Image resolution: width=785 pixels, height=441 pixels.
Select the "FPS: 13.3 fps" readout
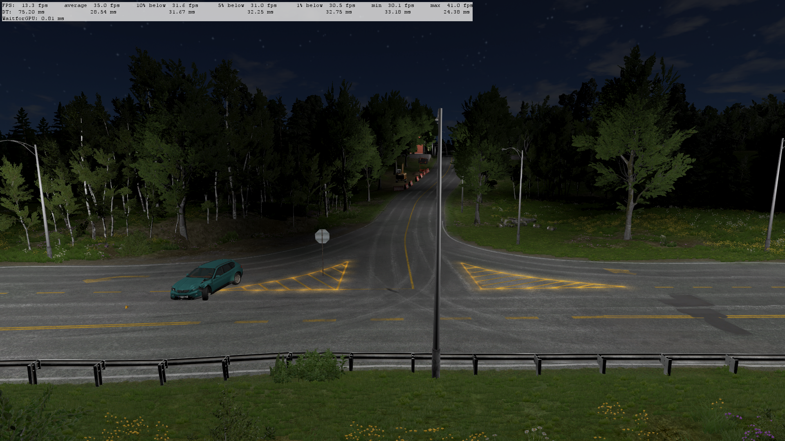click(25, 5)
